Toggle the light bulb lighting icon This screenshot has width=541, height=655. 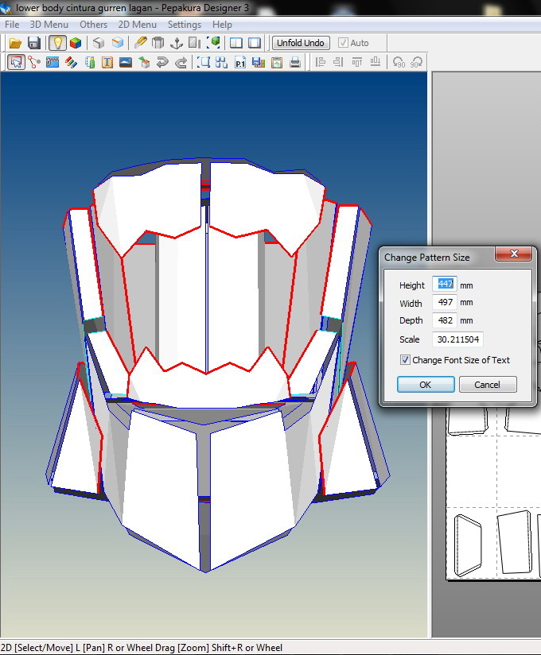56,43
